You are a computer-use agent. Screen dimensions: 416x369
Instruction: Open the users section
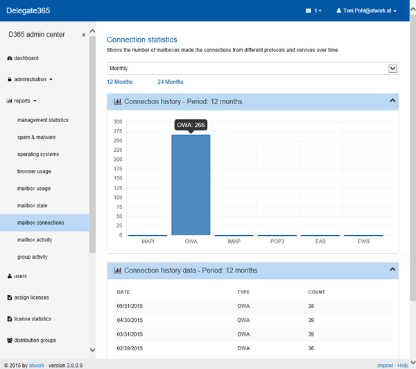20,276
